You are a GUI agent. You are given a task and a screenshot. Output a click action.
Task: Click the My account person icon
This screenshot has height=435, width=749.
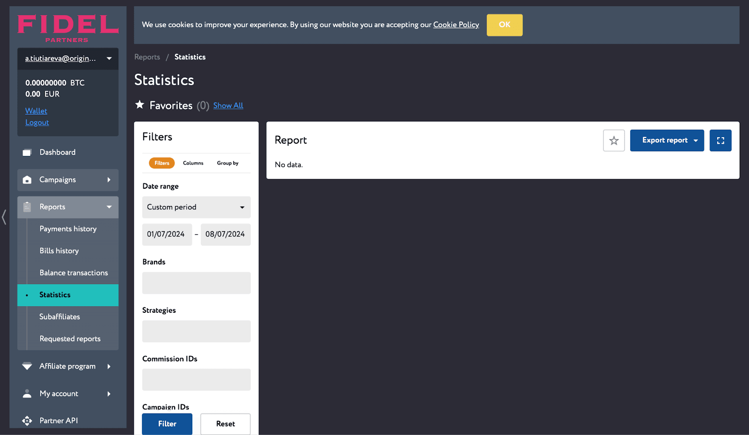(27, 394)
